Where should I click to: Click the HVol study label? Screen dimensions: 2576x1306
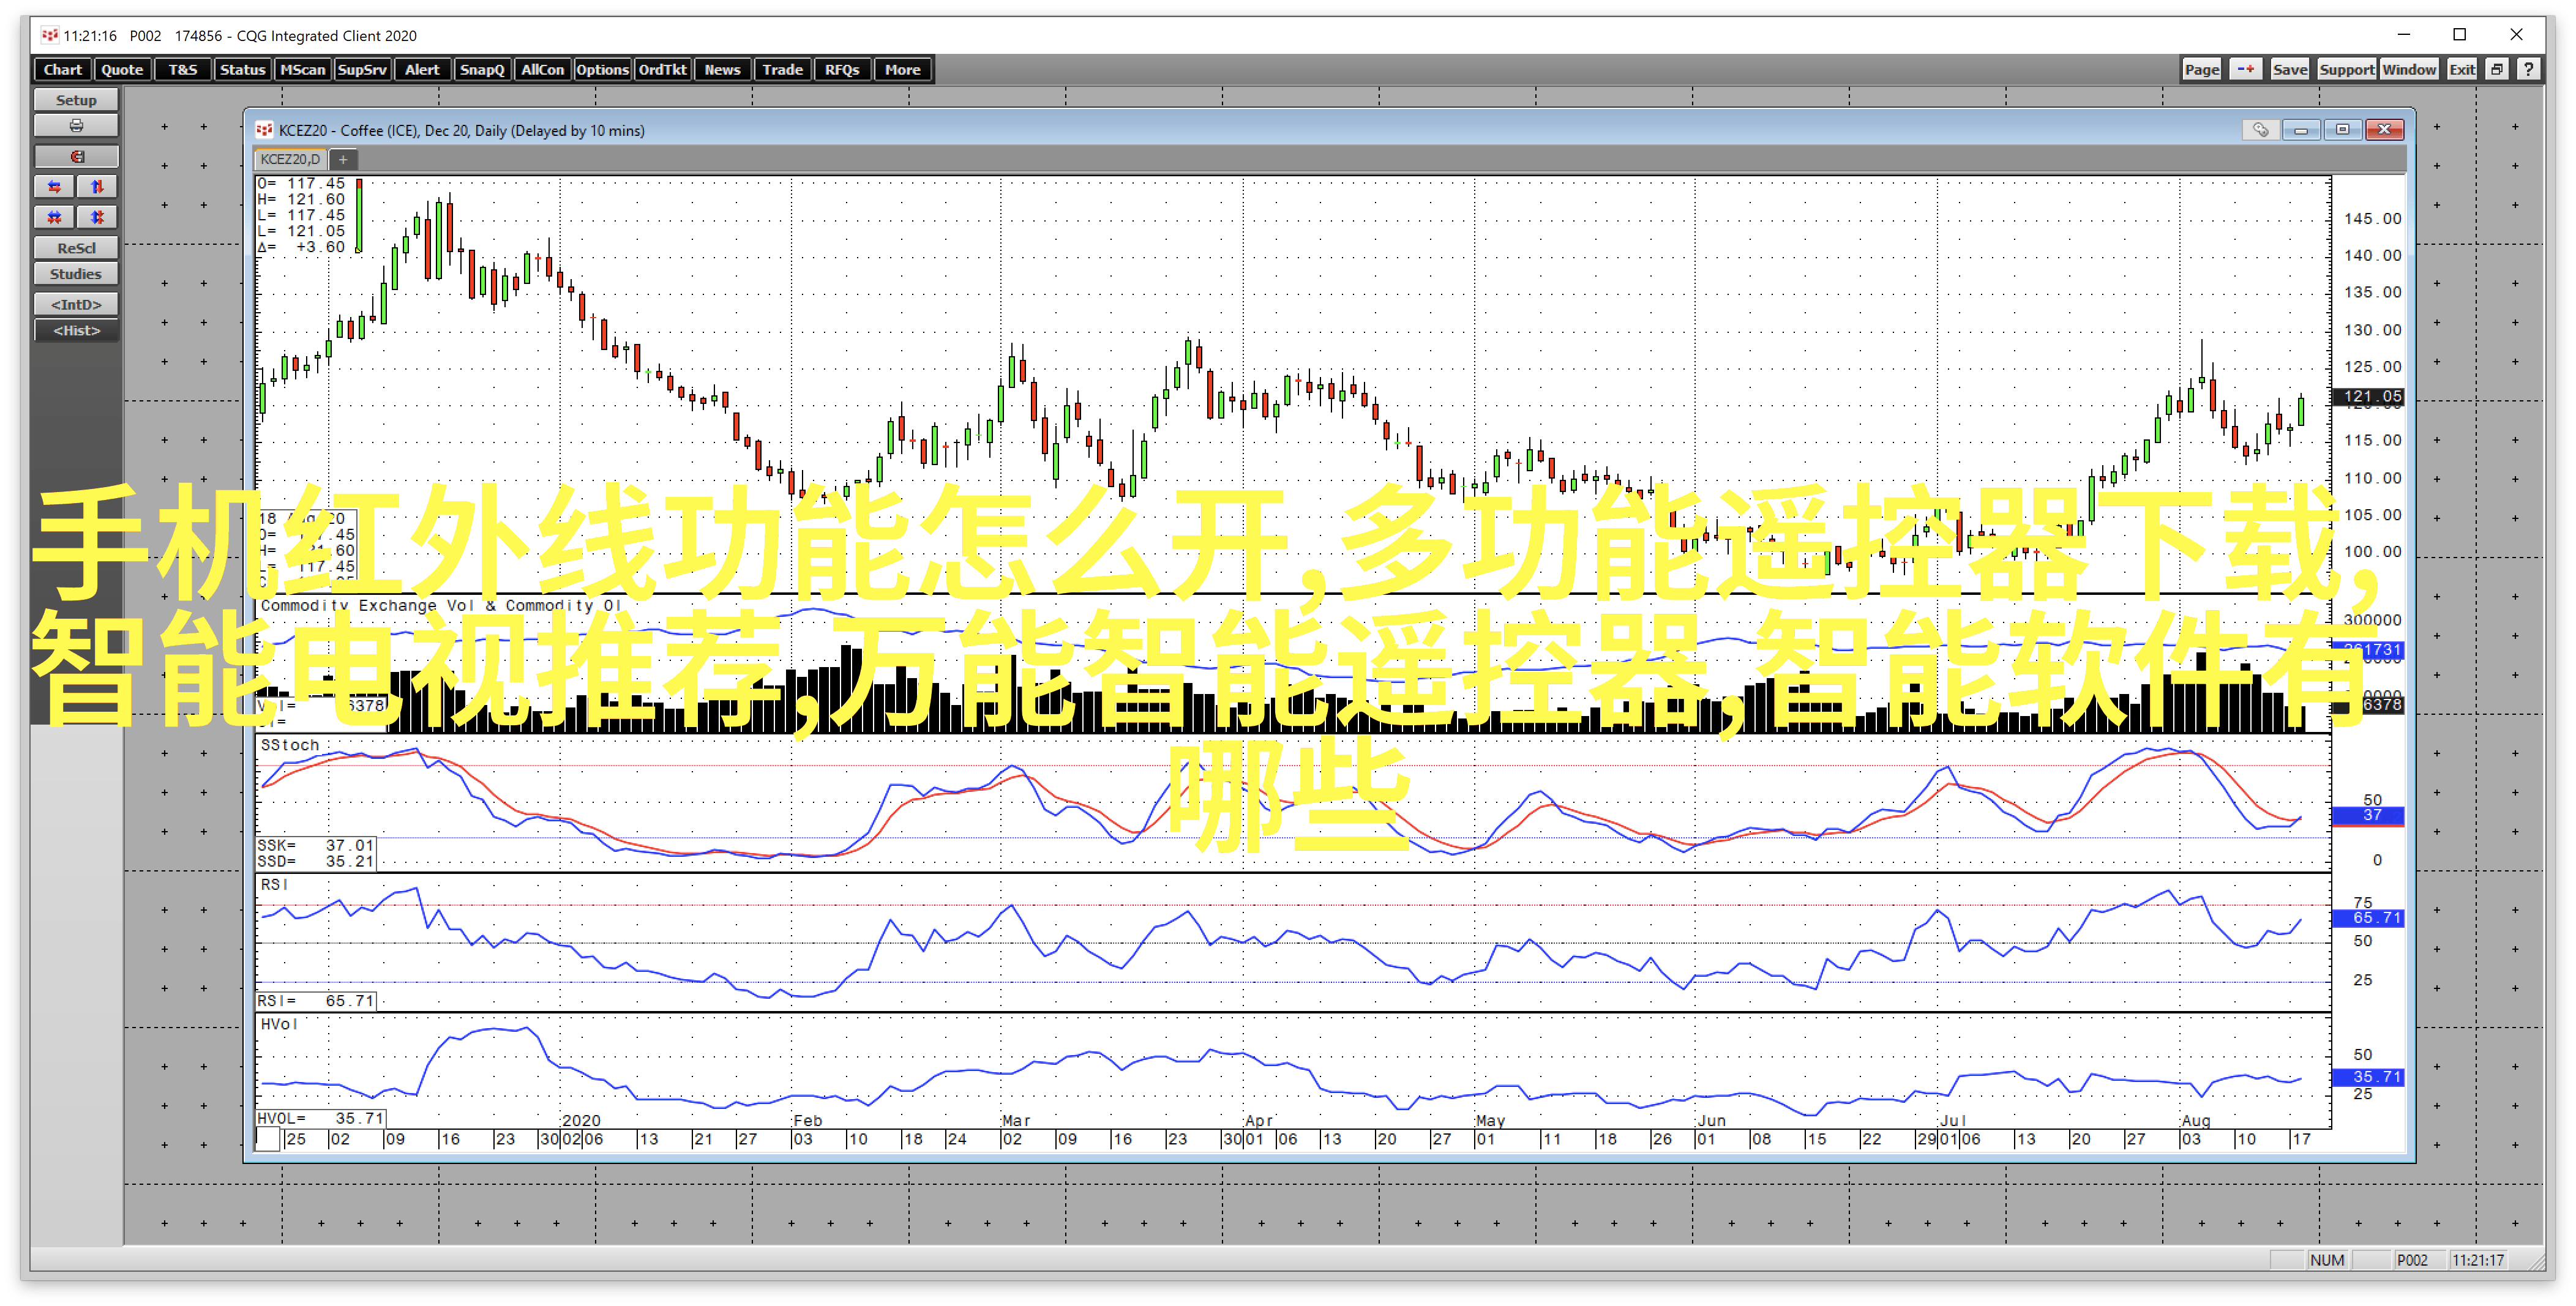click(279, 1023)
